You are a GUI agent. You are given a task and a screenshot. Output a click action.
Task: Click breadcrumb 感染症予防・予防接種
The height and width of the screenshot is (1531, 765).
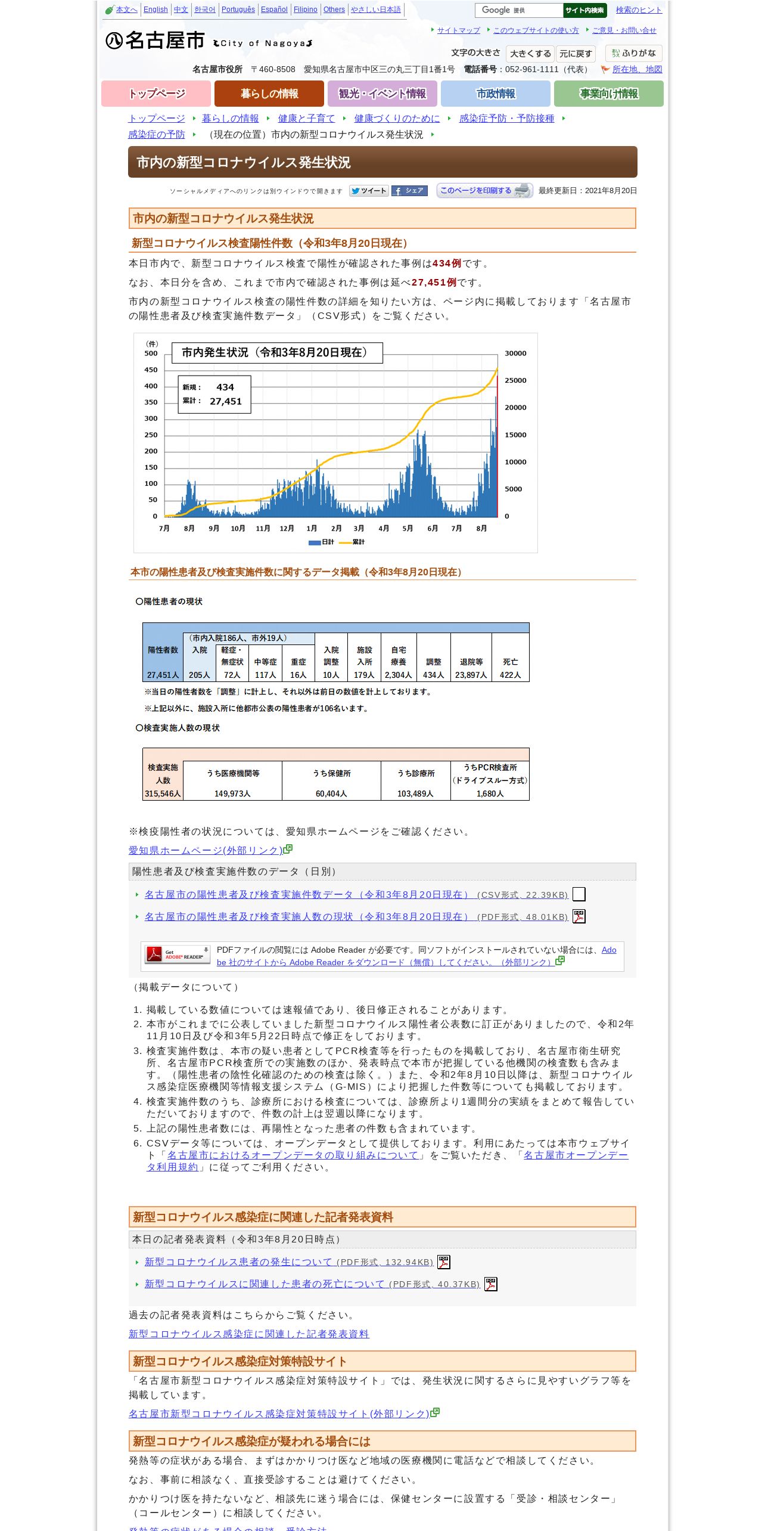(507, 119)
